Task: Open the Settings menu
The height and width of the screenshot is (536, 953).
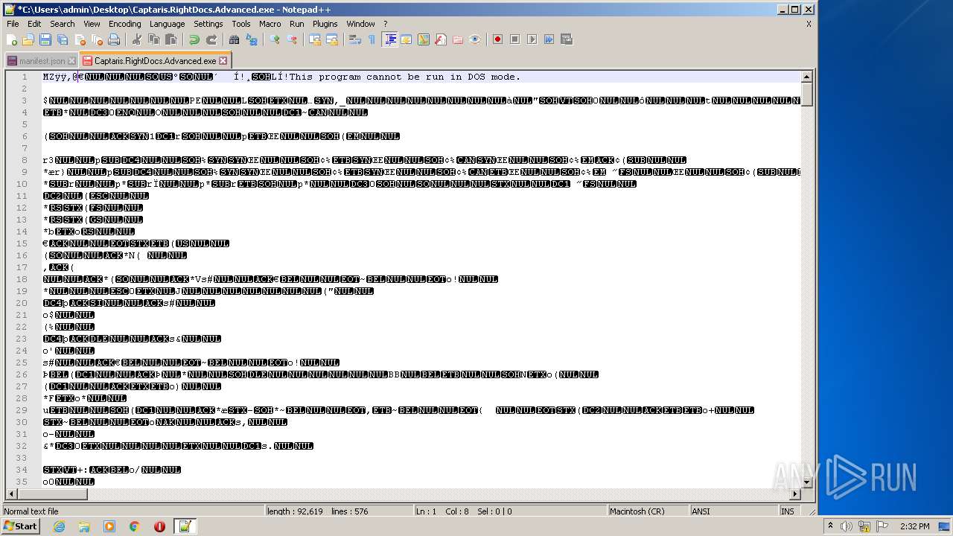Action: (208, 24)
